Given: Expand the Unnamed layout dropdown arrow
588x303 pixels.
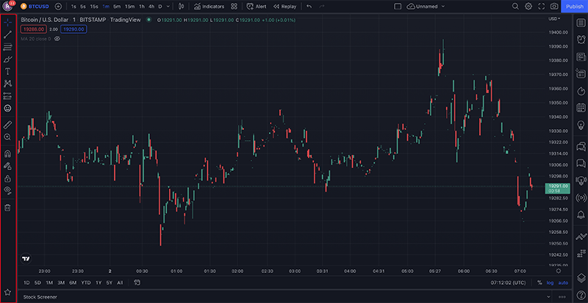Looking at the screenshot, I should click(443, 7).
